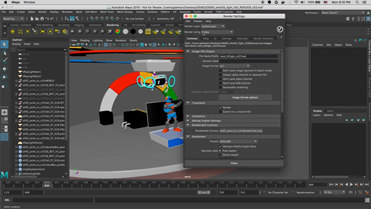
Task: Click the red-green sphere shelf icon
Action: pyautogui.click(x=118, y=31)
